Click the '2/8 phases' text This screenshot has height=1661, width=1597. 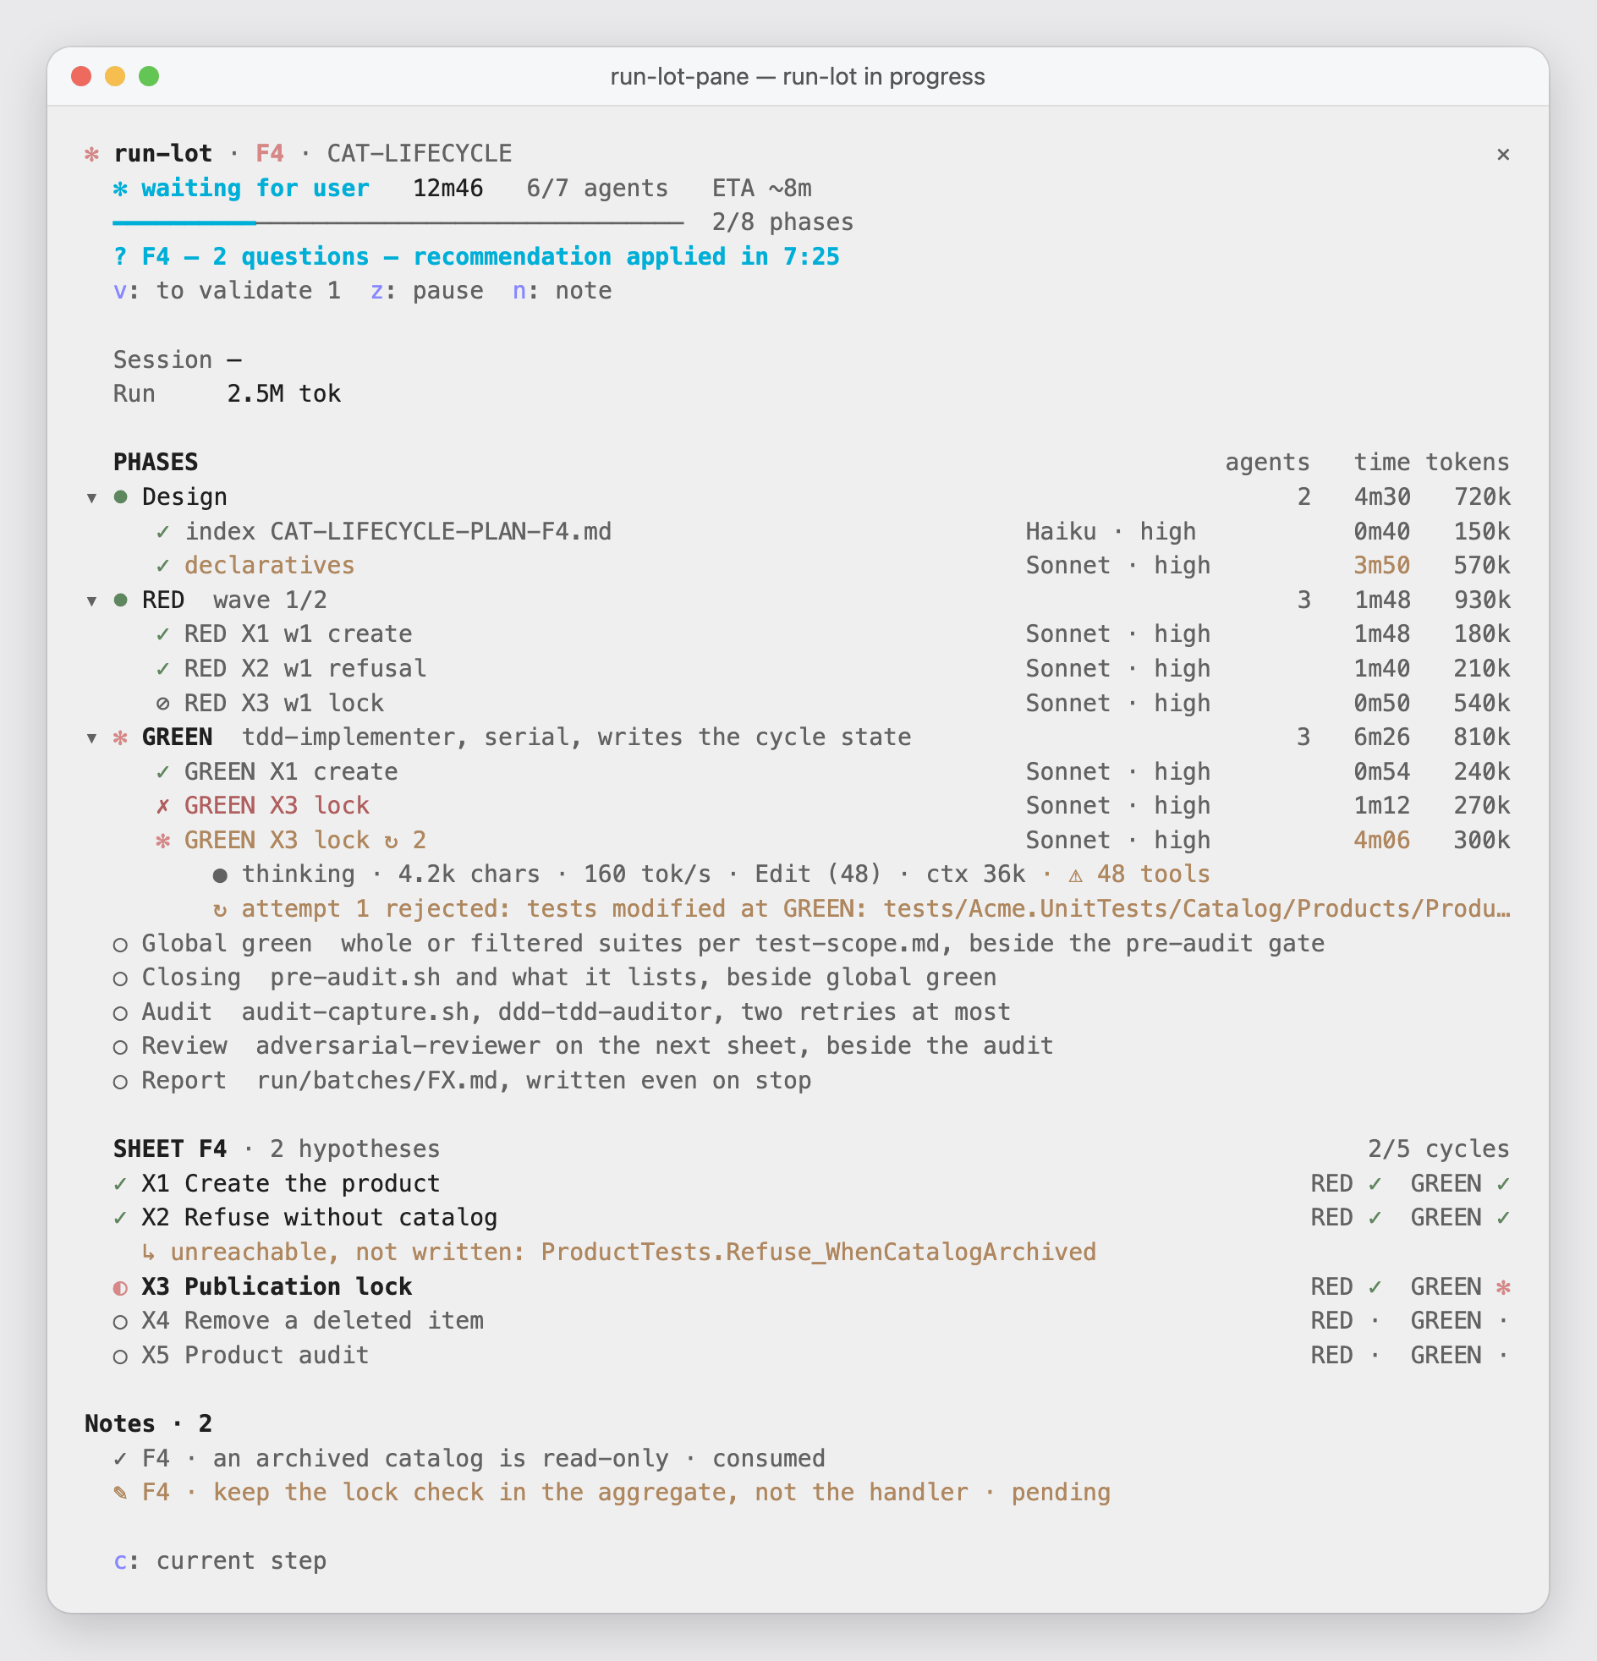tap(782, 223)
